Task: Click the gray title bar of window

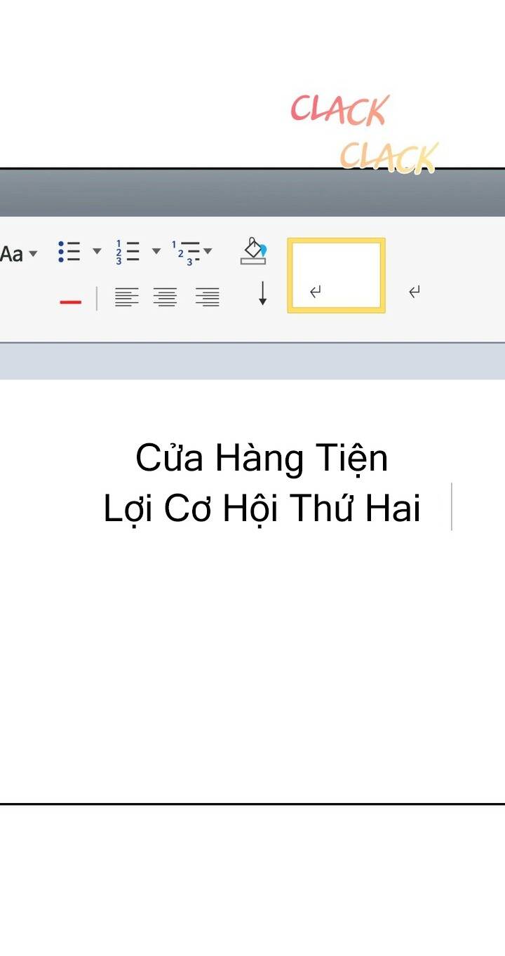Action: (210, 194)
